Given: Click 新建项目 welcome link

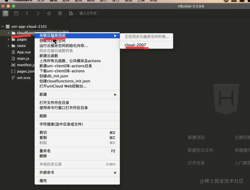Looking at the screenshot, I should click(x=196, y=137).
